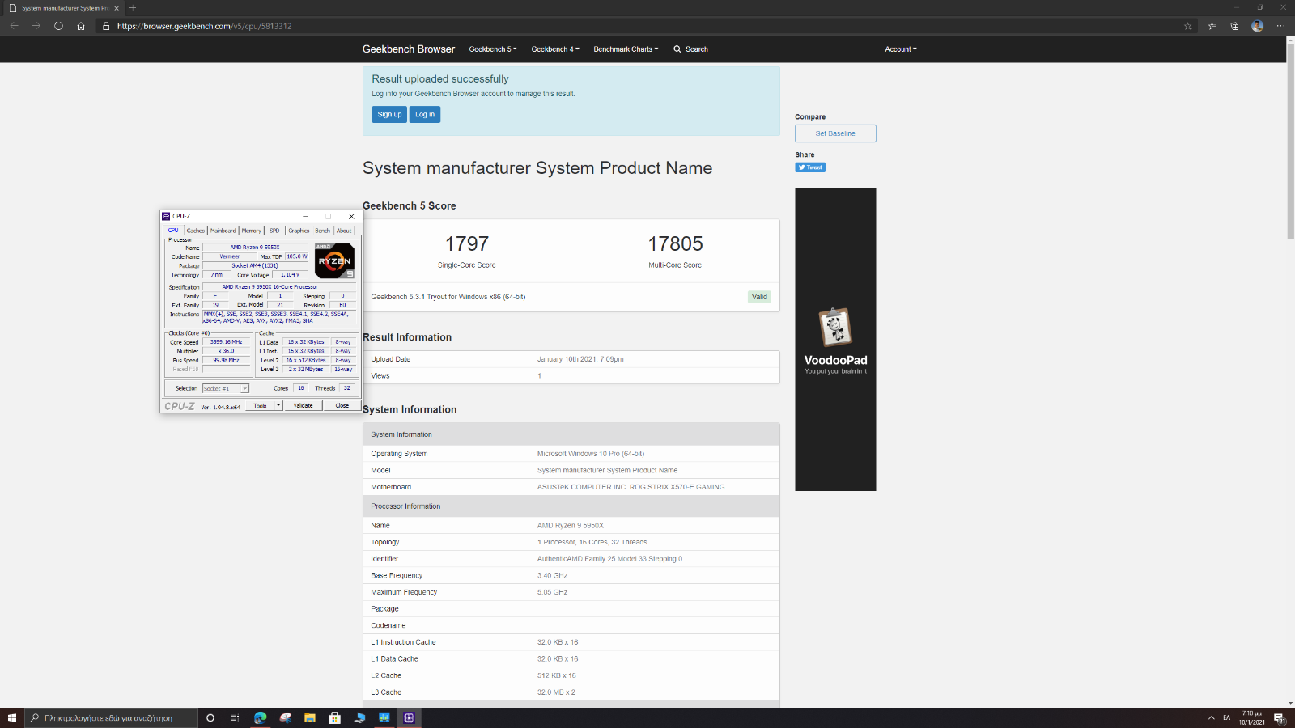This screenshot has width=1295, height=728.
Task: Open a new browser tab
Action: 133,8
